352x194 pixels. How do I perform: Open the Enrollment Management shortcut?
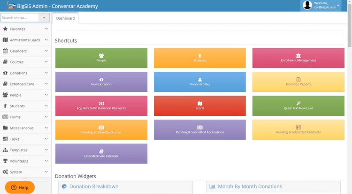[x=298, y=58]
